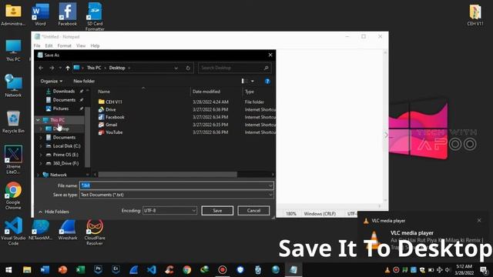Expand the Local Disk (C:) tree node
493x277 pixels.
tap(41, 146)
